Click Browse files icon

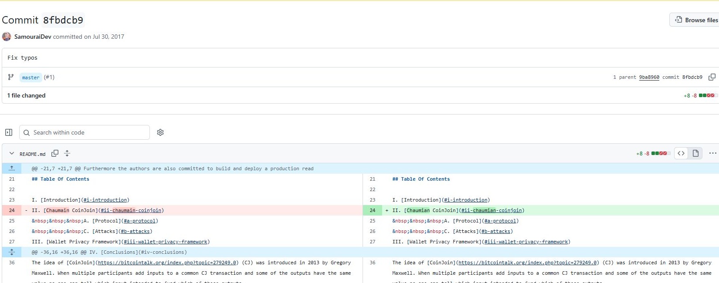[678, 20]
